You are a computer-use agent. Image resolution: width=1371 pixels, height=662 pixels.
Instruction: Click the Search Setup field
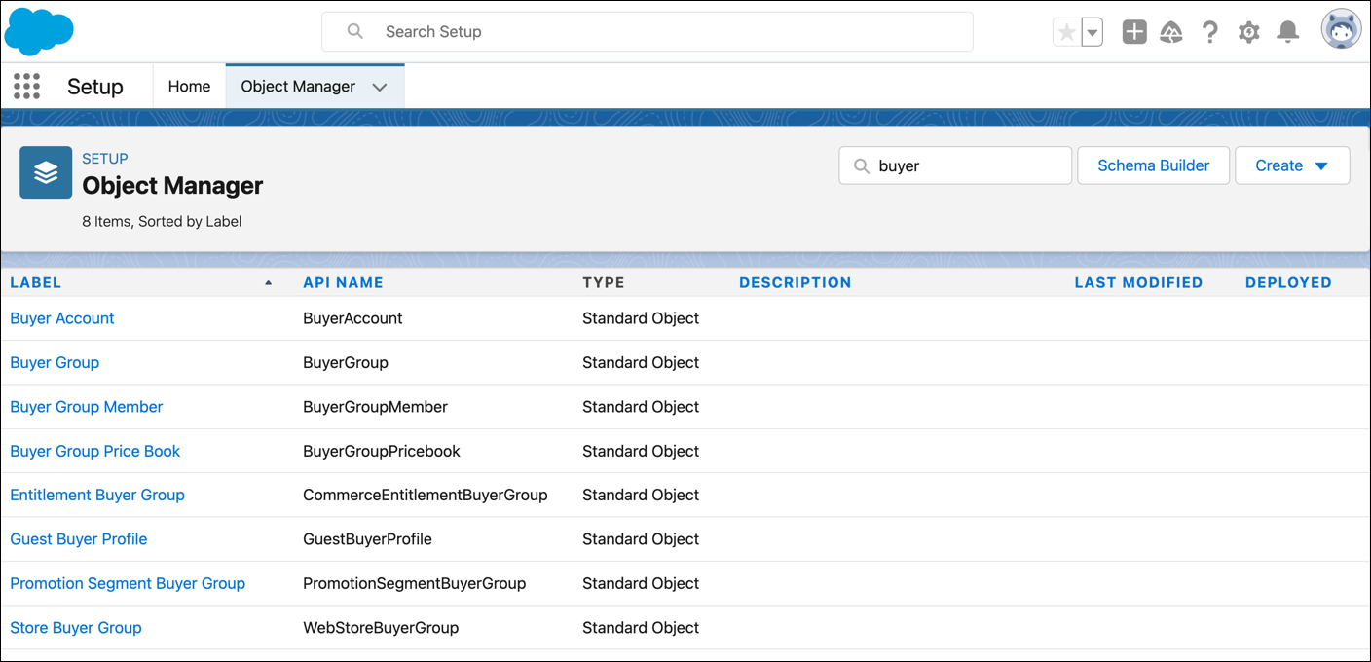point(648,32)
